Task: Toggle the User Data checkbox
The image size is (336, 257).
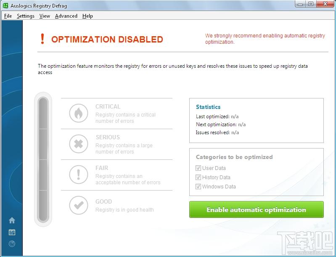Action: tap(198, 168)
